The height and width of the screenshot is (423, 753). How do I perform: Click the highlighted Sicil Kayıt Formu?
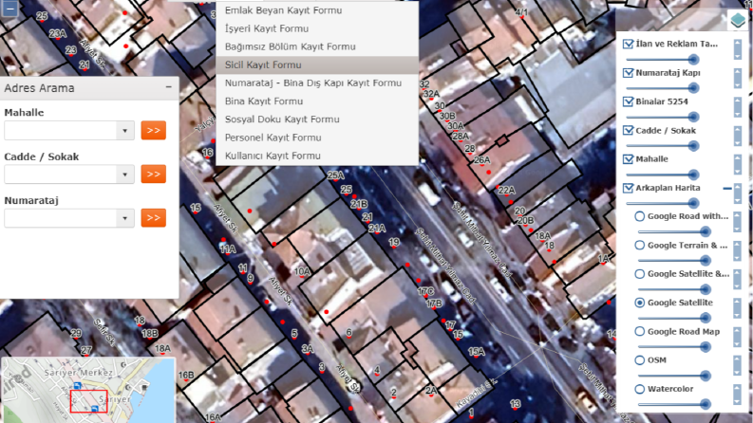[x=317, y=64]
